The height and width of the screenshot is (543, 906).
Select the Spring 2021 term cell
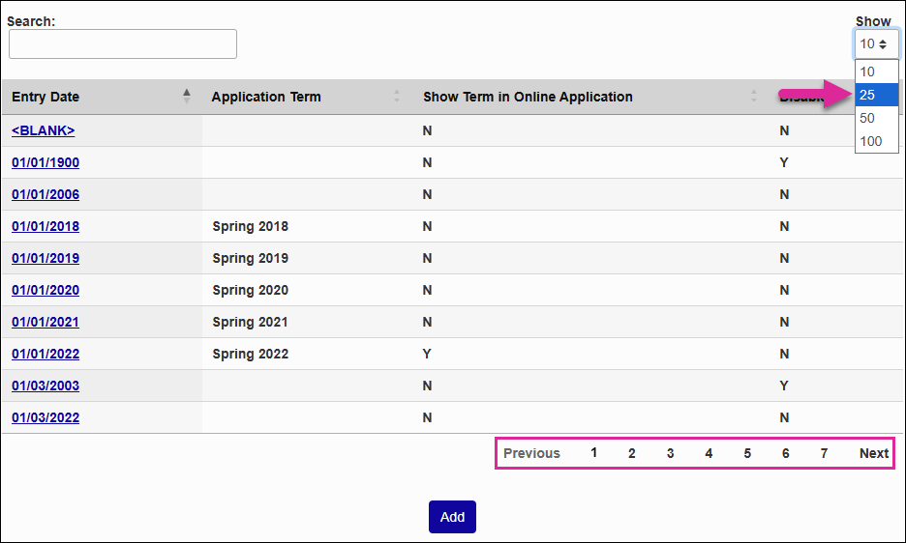point(250,322)
